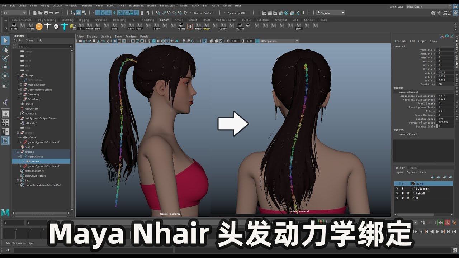The width and height of the screenshot is (459, 258).
Task: Activate the Paint selection tool
Action: tap(5, 58)
